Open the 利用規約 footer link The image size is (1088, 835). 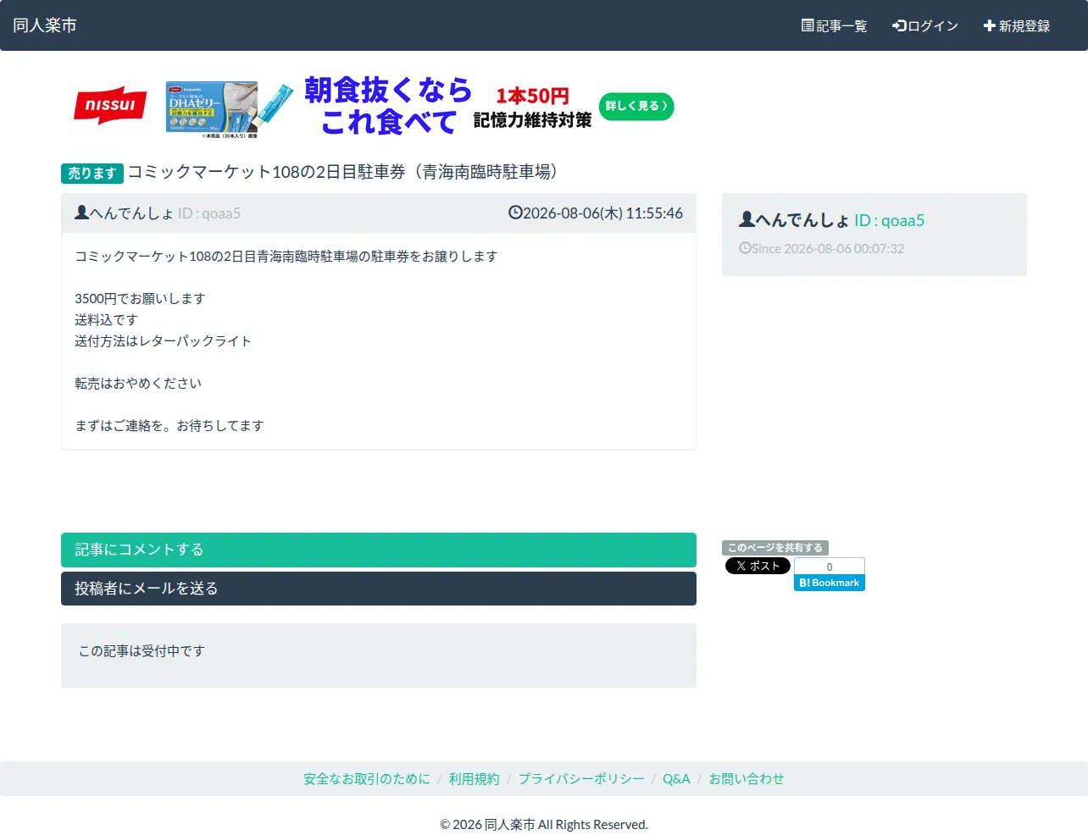point(475,779)
